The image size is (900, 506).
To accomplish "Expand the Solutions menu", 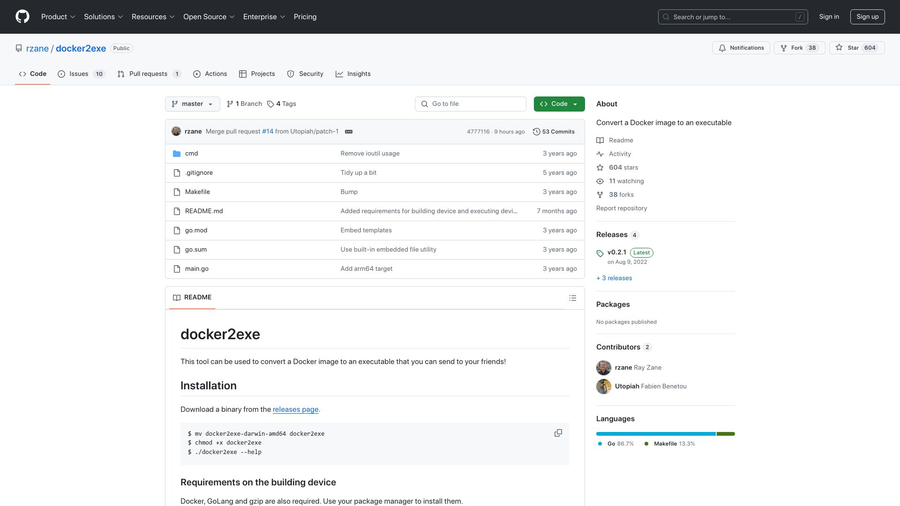I will [104, 17].
